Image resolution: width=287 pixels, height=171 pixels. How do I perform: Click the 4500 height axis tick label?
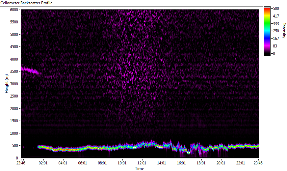coord(14,47)
